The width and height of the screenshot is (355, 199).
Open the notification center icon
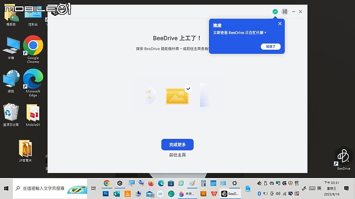346,188
